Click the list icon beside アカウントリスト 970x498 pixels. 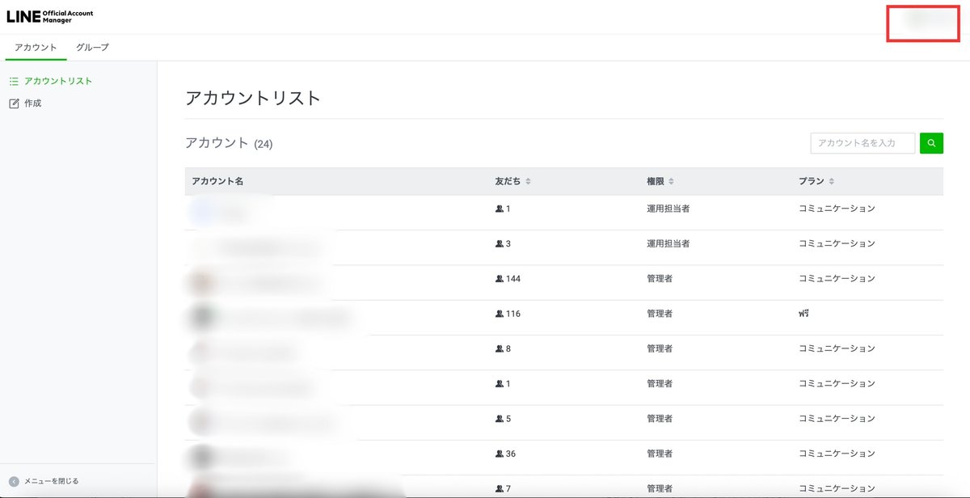(x=14, y=81)
